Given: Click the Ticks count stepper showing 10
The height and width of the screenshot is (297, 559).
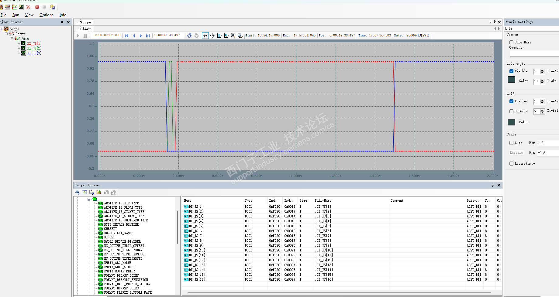Looking at the screenshot, I should 542,81.
